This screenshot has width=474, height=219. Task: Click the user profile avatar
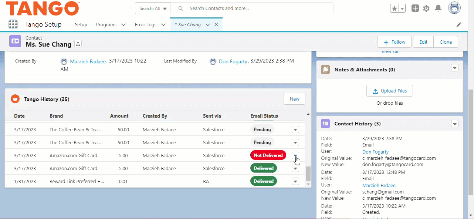point(454,8)
